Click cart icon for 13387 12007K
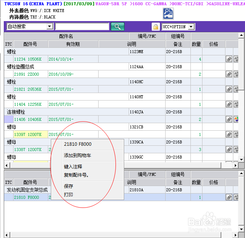 click(236, 150)
